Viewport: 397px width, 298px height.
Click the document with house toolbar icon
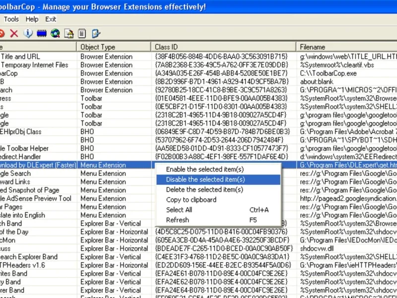pos(68,33)
